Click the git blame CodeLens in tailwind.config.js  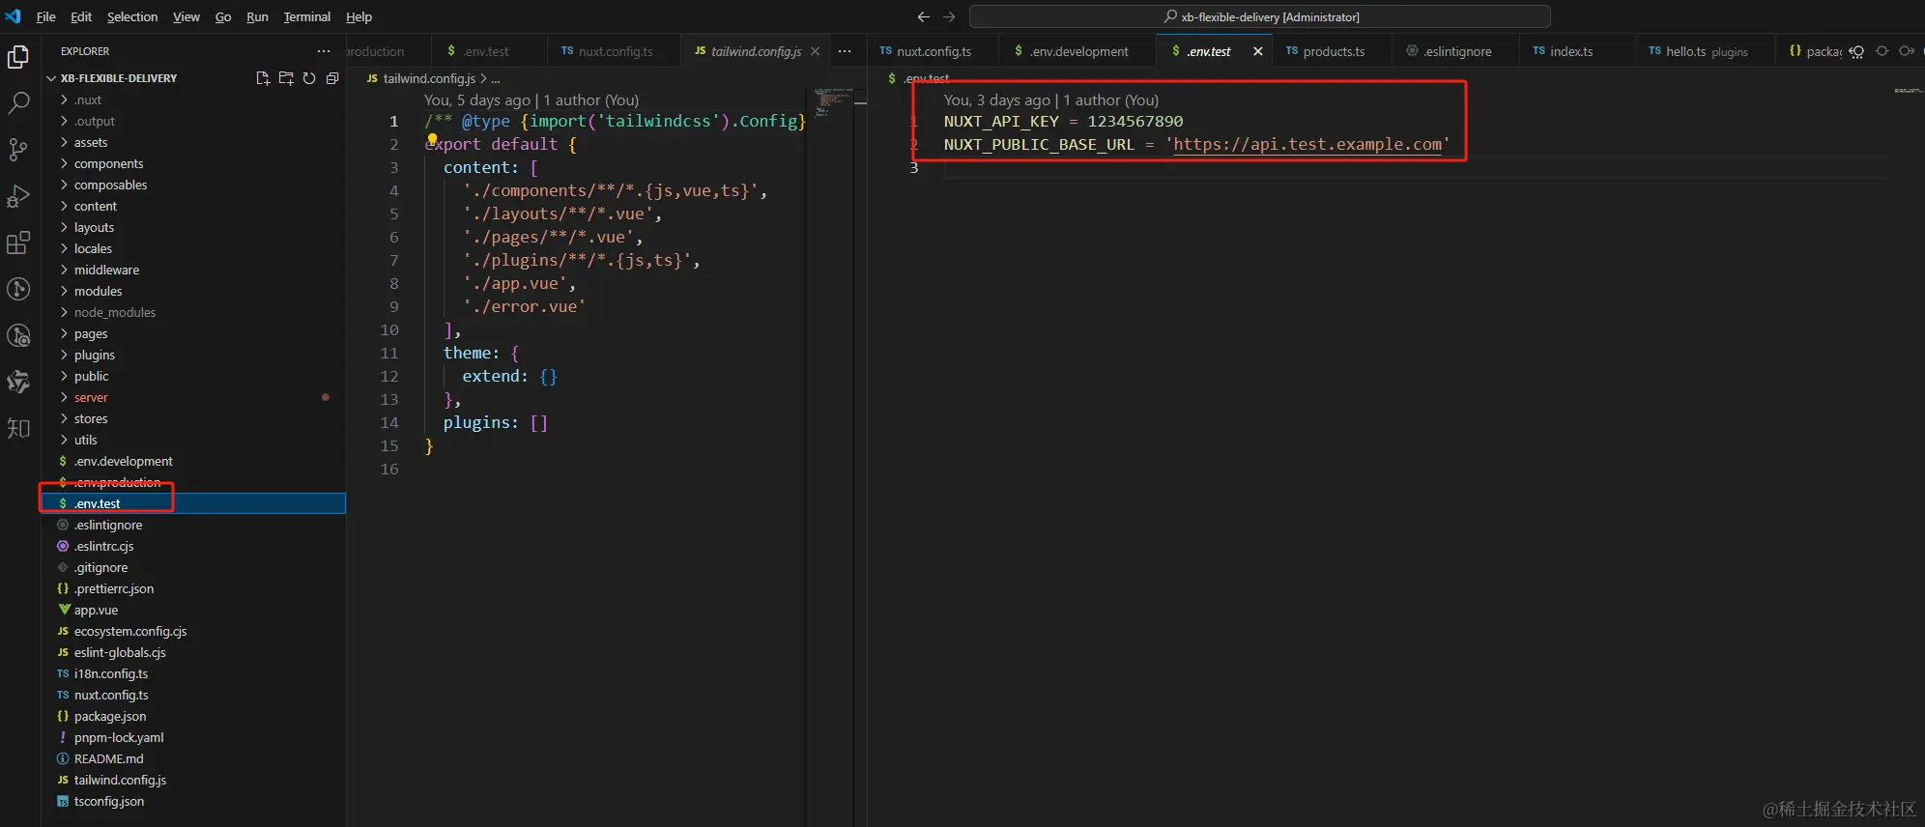(532, 100)
